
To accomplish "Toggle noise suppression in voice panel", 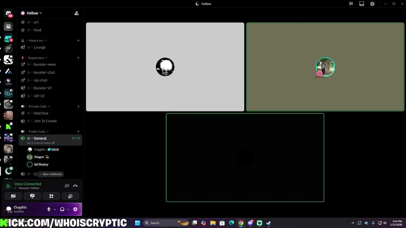I will [67, 186].
